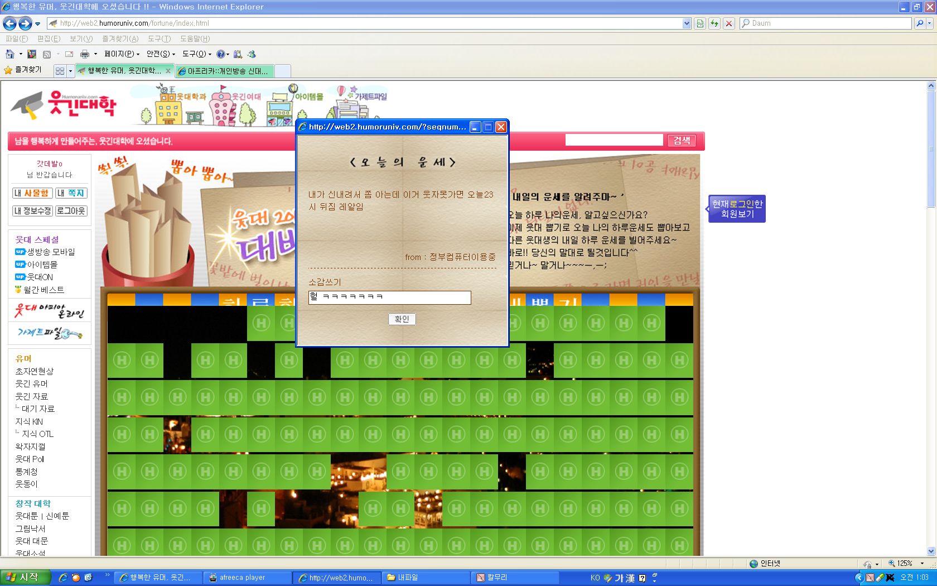Click the Windows 시작 Start button
The width and height of the screenshot is (937, 586).
tap(26, 578)
